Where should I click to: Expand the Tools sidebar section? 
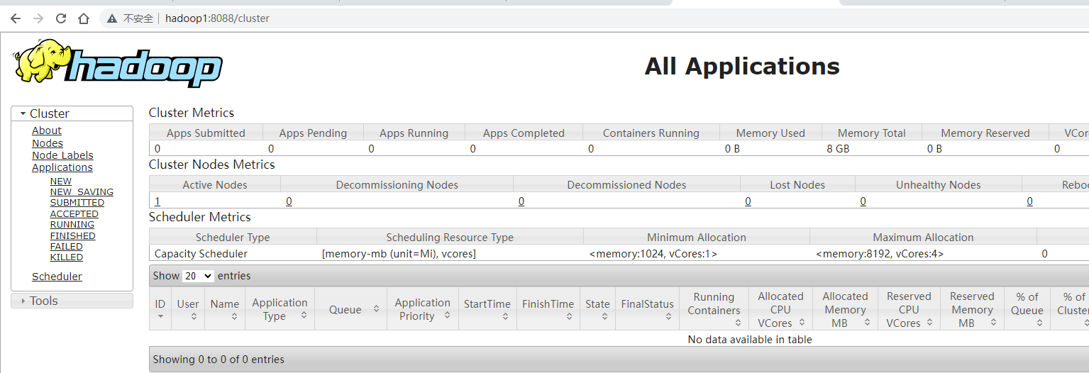pos(72,301)
